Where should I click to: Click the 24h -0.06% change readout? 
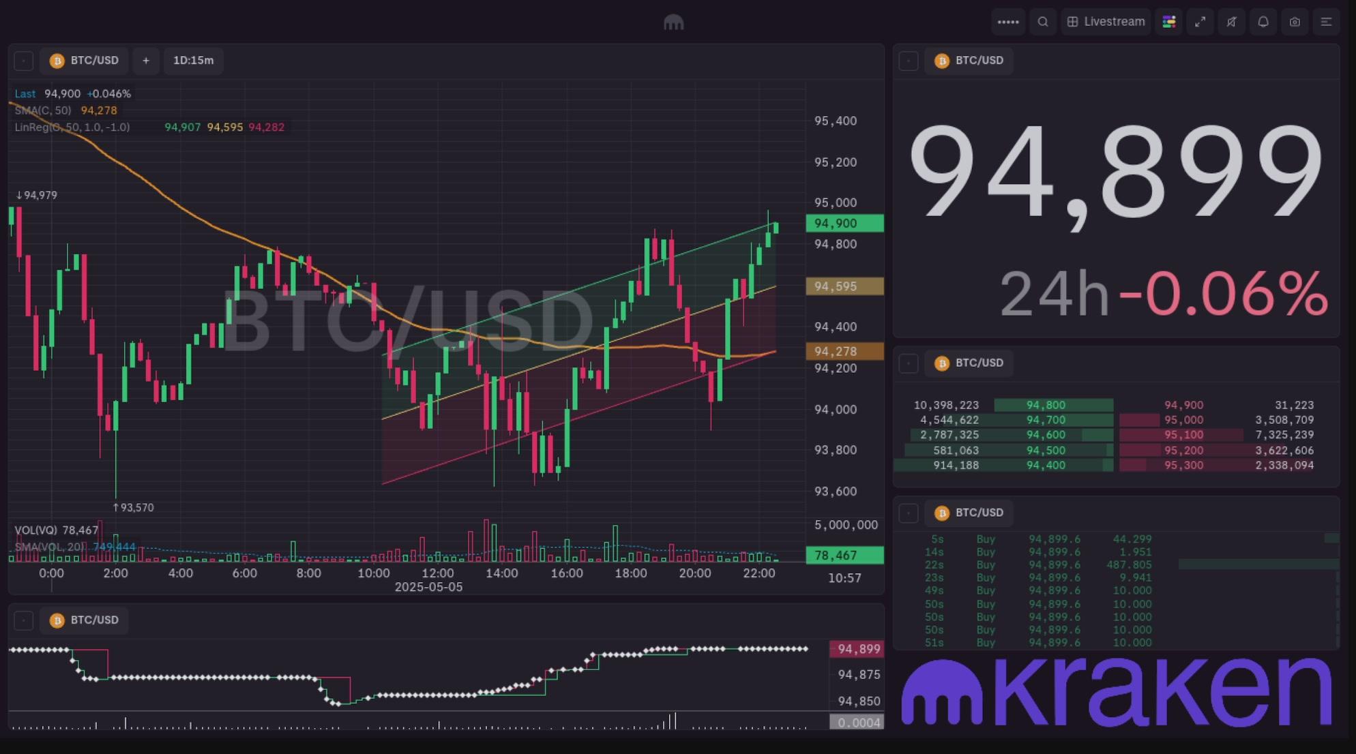tap(1164, 294)
